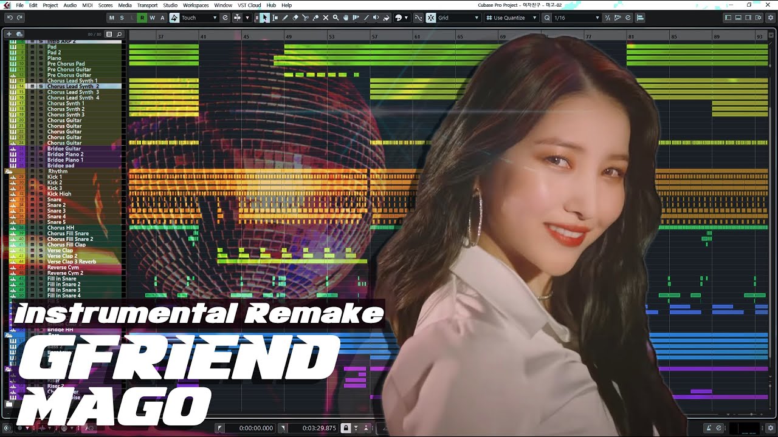This screenshot has height=437, width=778.
Task: Open the Setup Toolbar gear icon
Action: coord(770,18)
